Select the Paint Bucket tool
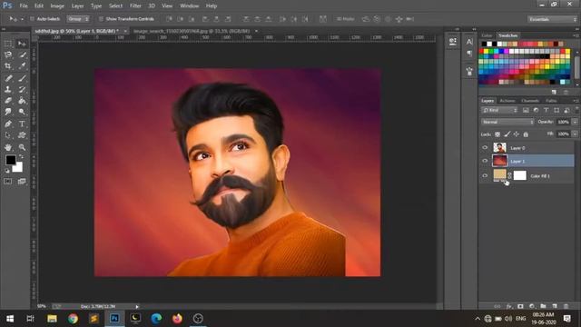Image resolution: width=581 pixels, height=327 pixels. click(x=22, y=101)
